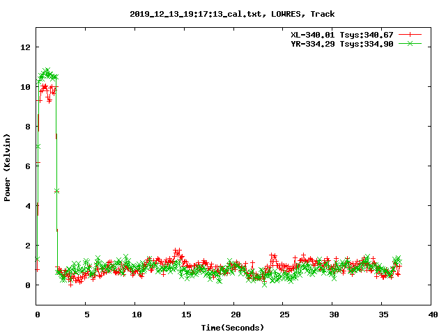Click the x-axis tick label '20'
446x334 pixels.
click(236, 315)
